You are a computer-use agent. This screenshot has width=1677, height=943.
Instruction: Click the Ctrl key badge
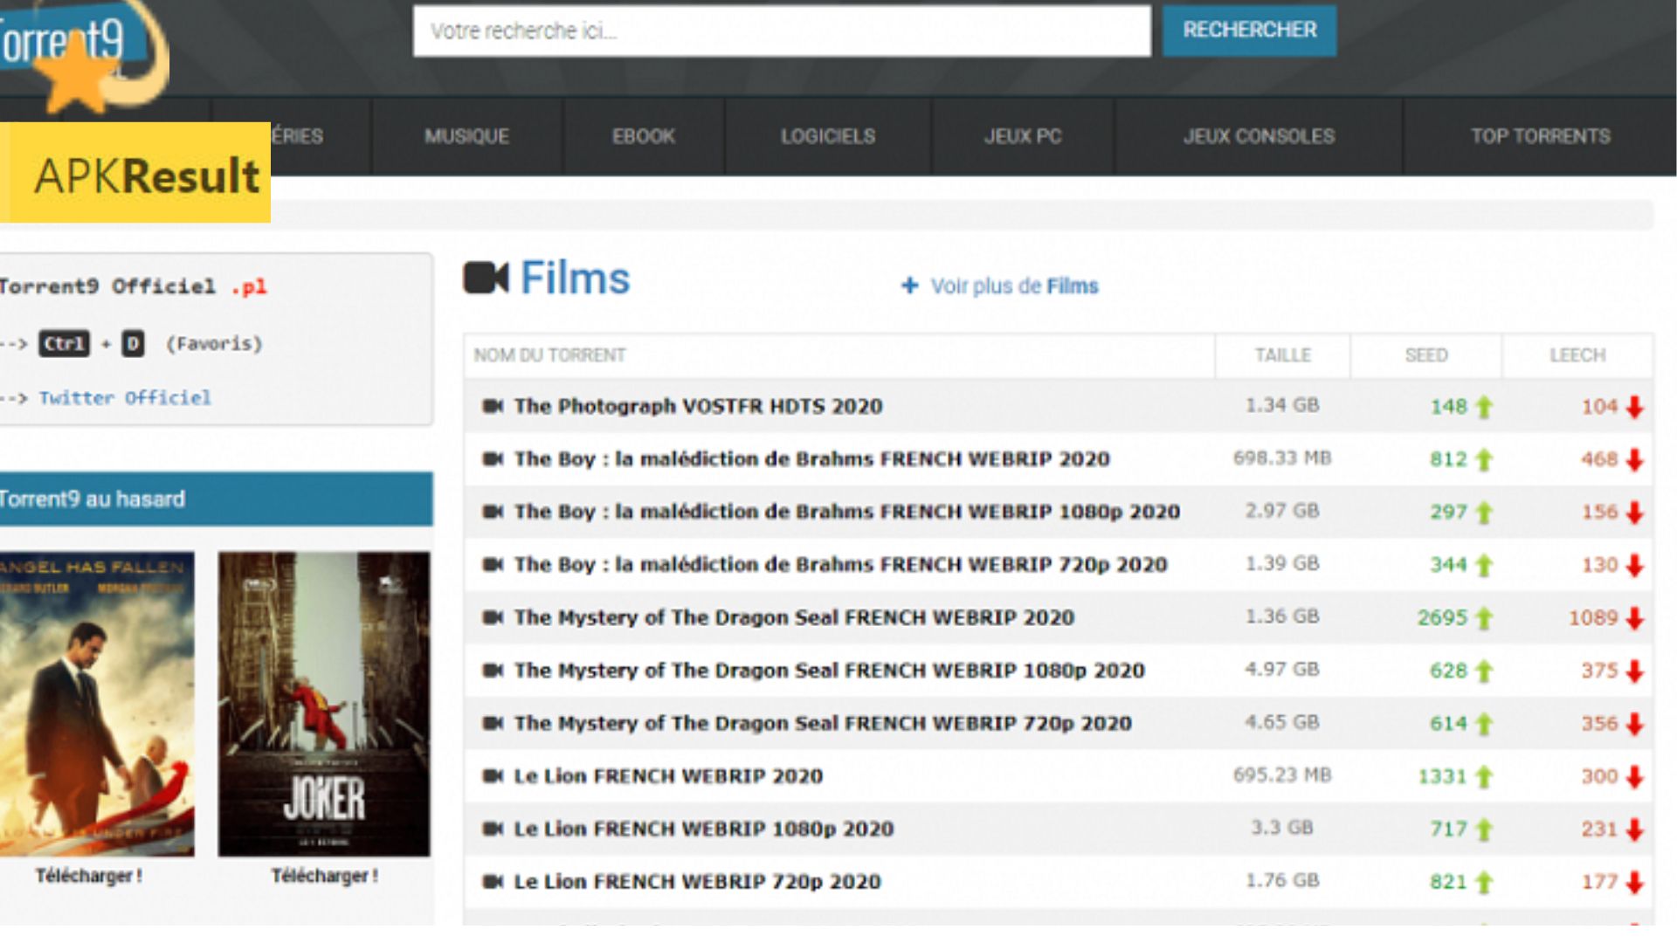[x=64, y=343]
